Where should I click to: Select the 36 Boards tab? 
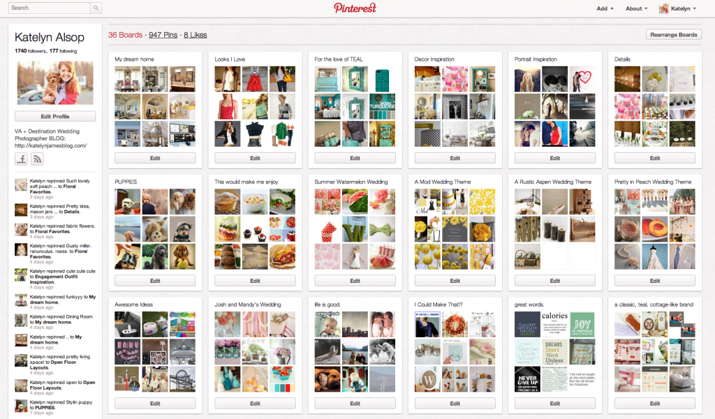tap(125, 35)
